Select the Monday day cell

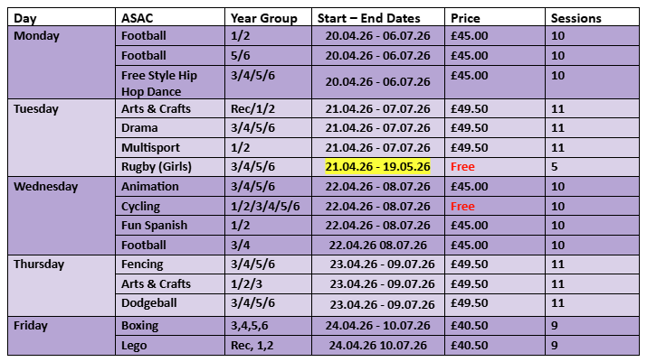point(38,37)
